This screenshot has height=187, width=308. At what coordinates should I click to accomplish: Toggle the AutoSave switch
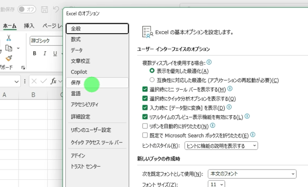click(27, 9)
